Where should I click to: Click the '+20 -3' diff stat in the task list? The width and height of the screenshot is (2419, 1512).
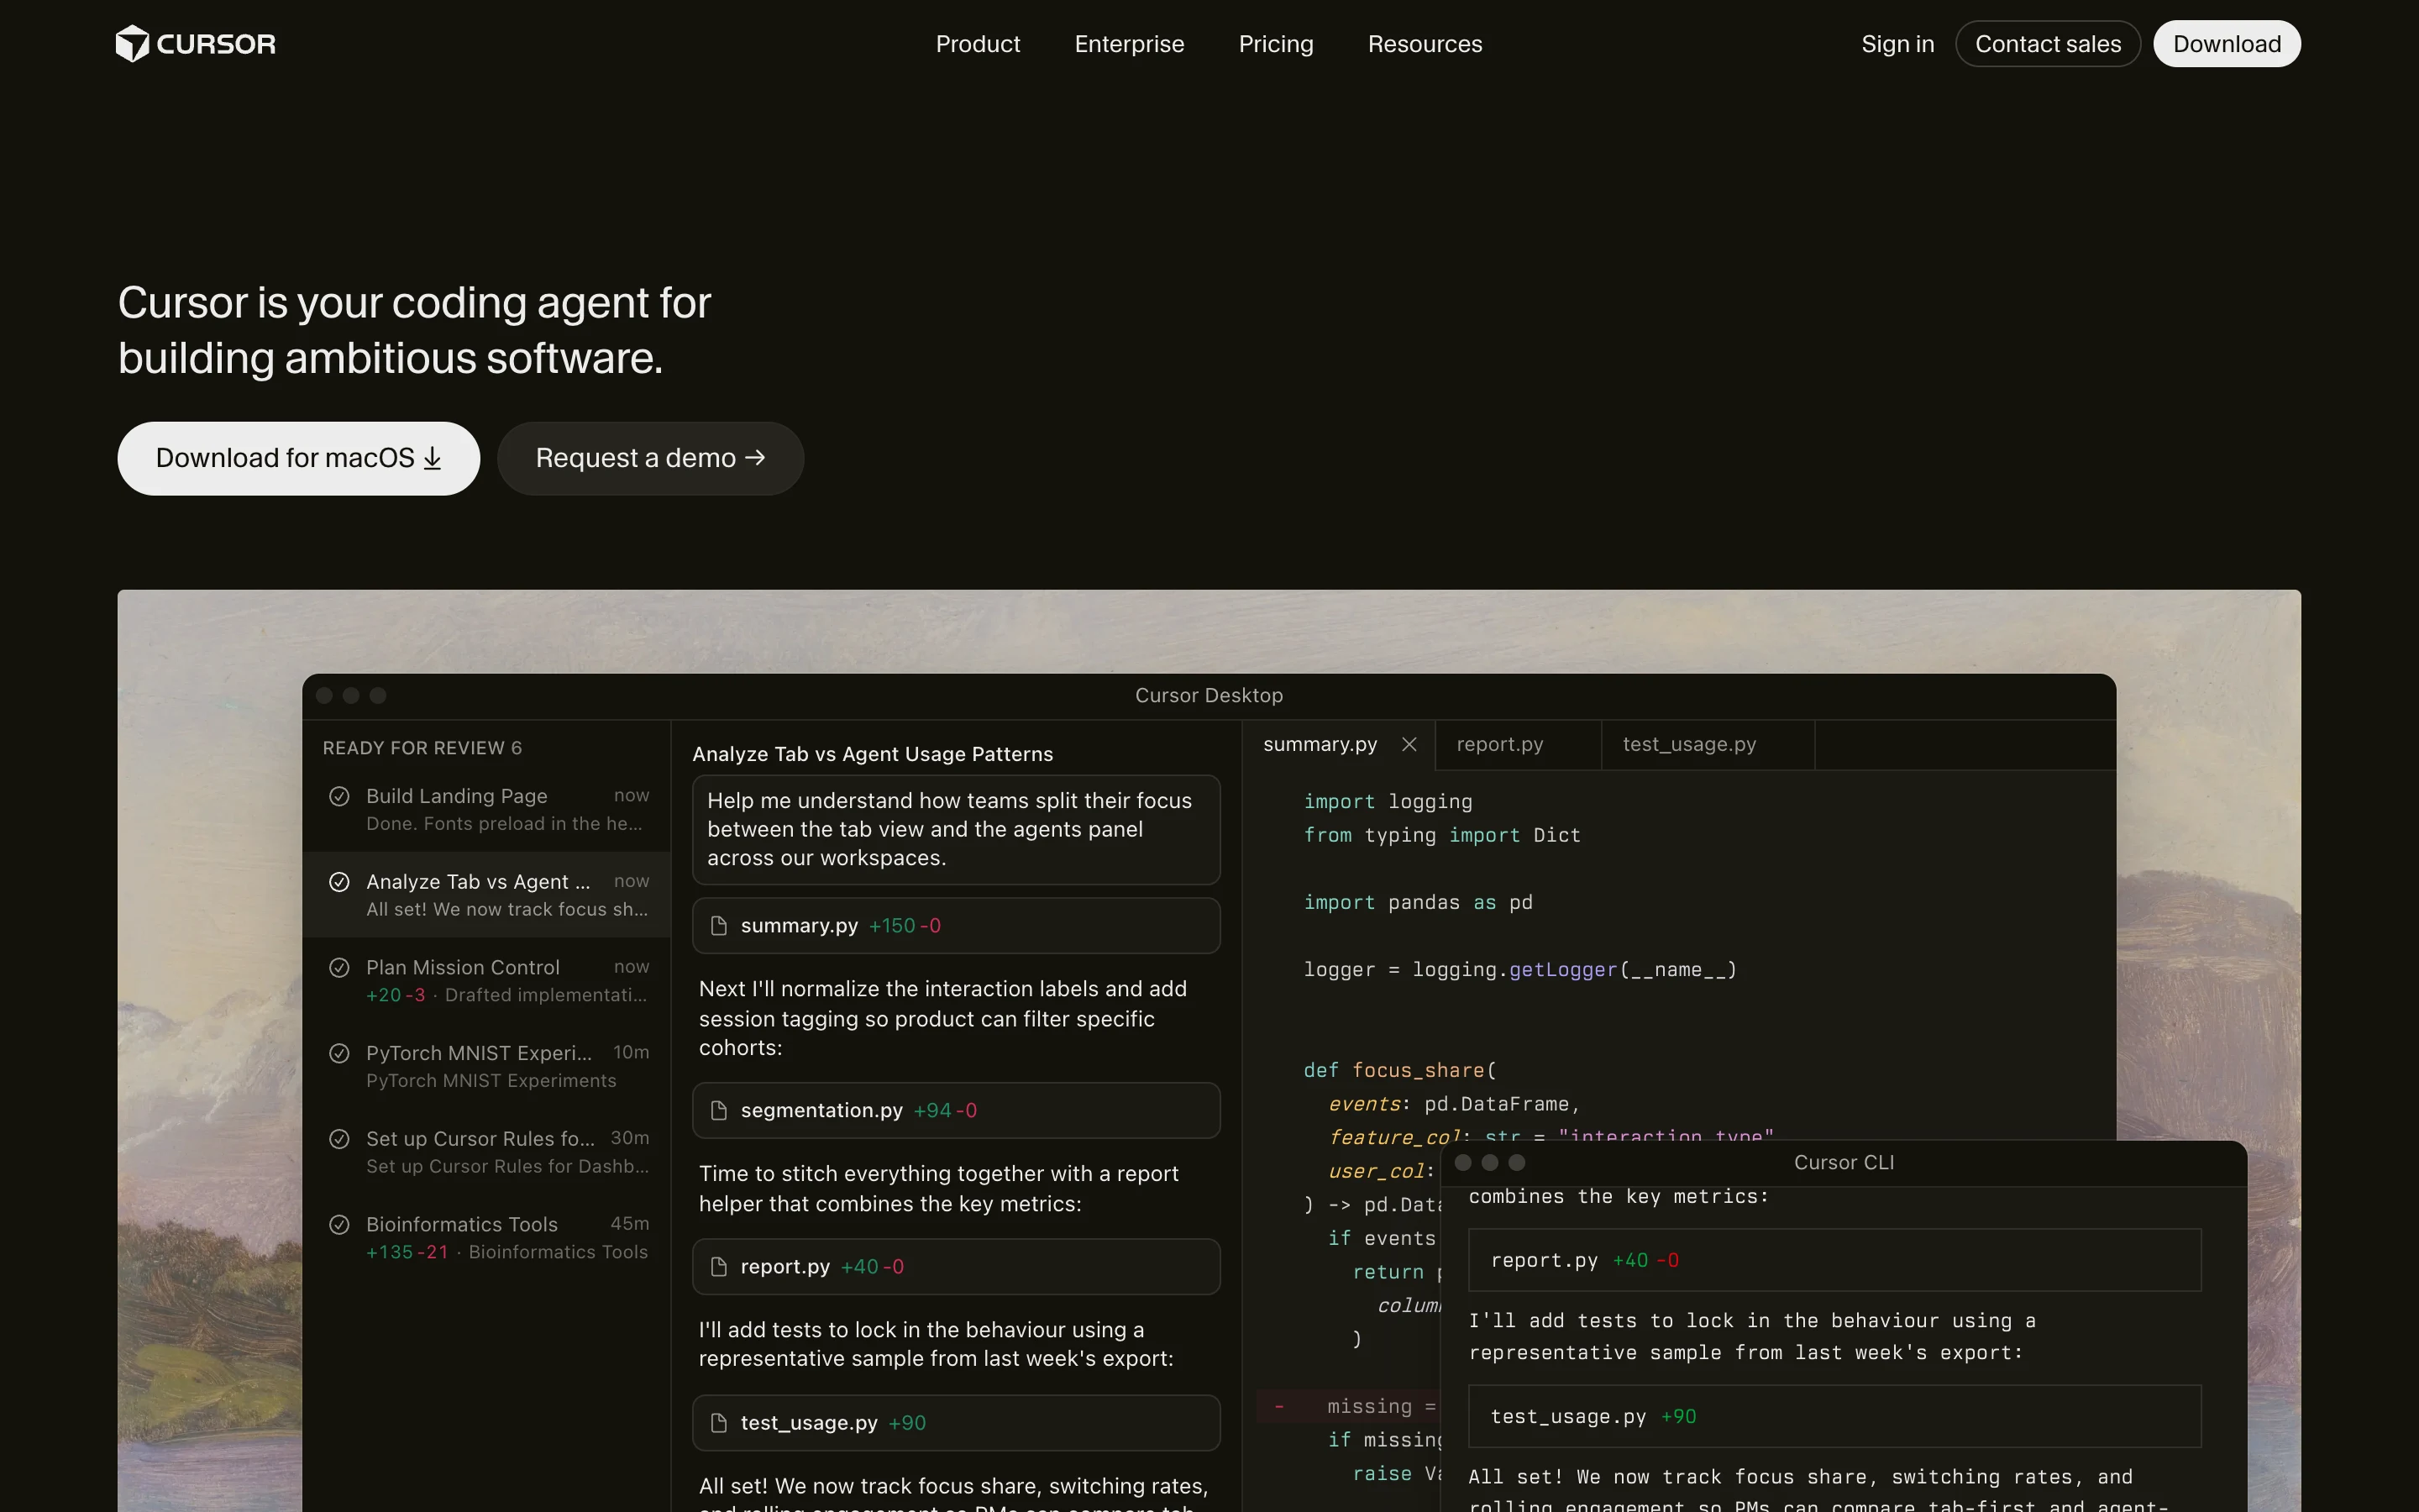(x=396, y=995)
